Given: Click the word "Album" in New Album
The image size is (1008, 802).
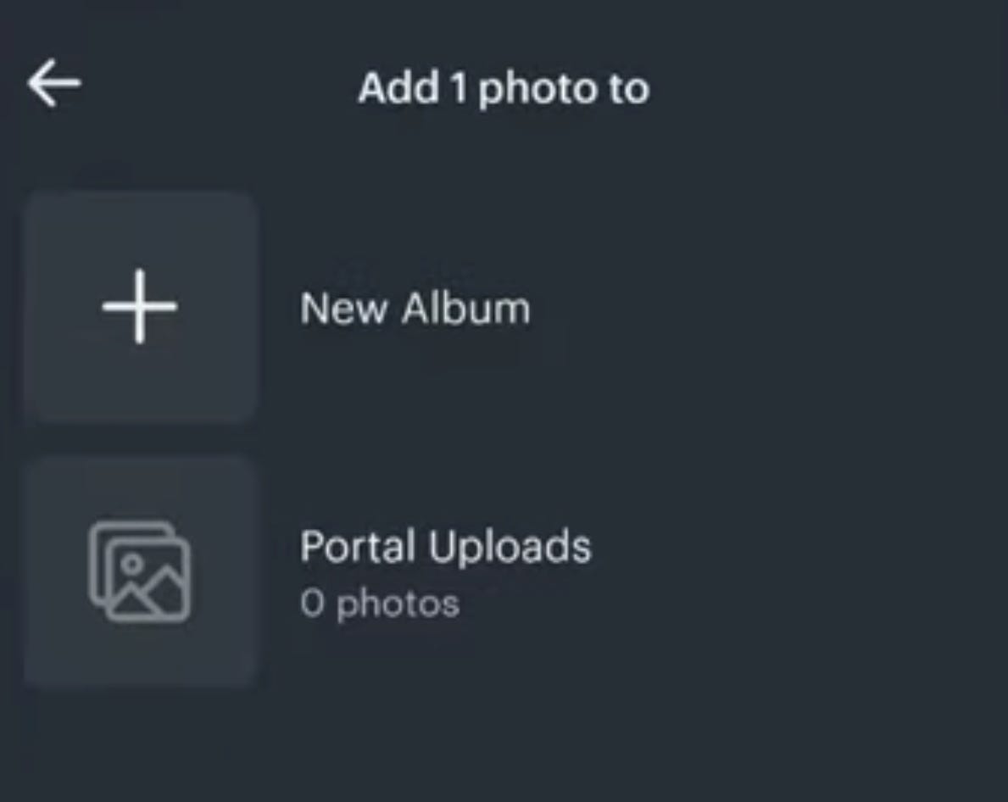Looking at the screenshot, I should [x=466, y=309].
